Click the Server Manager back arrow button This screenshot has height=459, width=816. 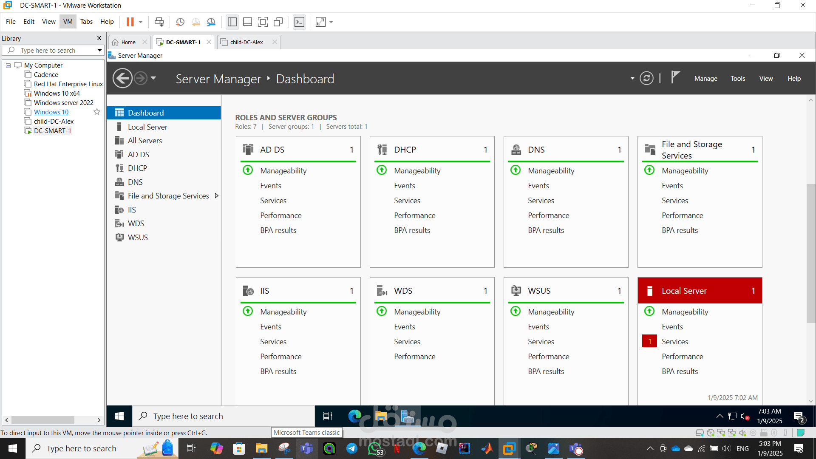pos(122,79)
